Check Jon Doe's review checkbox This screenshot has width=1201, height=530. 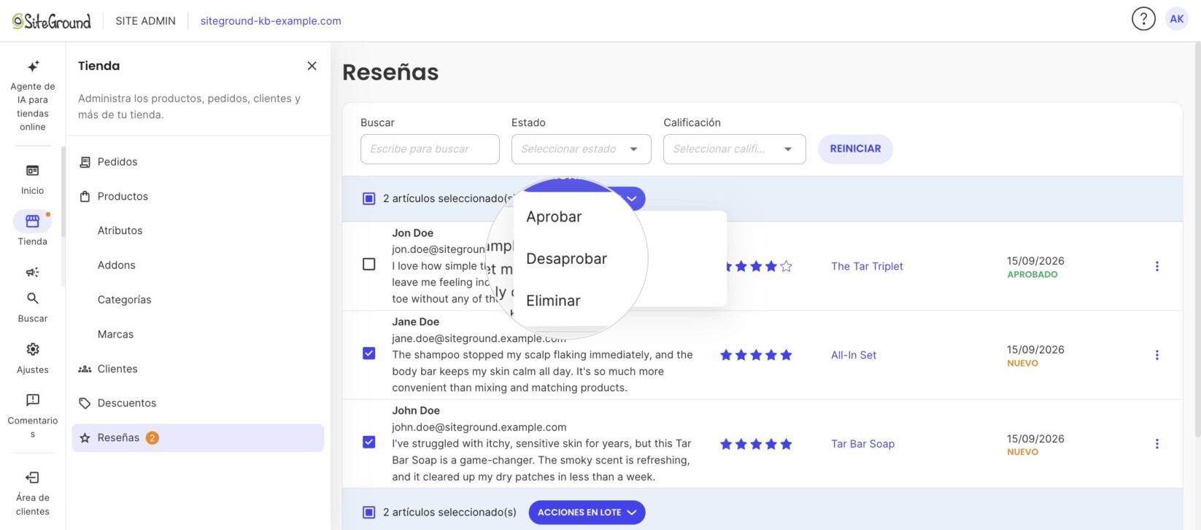coord(369,264)
